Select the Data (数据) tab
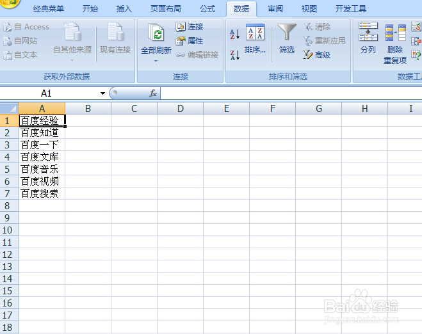422x334 pixels. pos(241,9)
